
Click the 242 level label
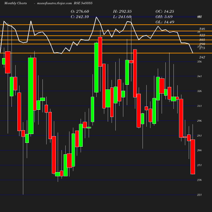(x=202, y=57)
